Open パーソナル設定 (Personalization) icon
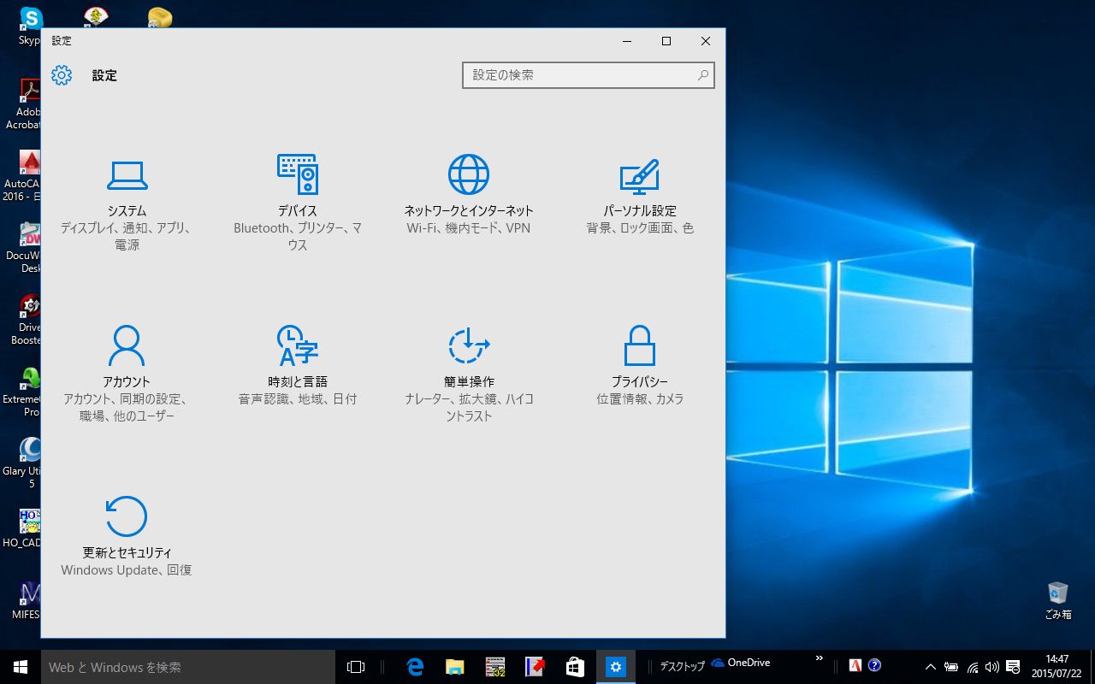 tap(640, 175)
